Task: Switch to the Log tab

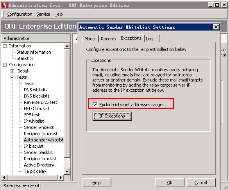Action: click(152, 39)
